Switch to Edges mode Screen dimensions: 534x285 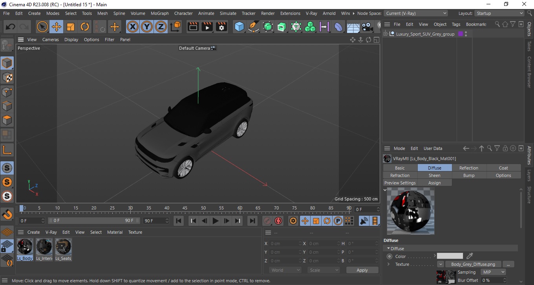tap(7, 106)
